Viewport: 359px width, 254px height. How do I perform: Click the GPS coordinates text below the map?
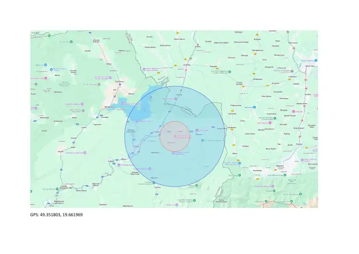pos(56,215)
